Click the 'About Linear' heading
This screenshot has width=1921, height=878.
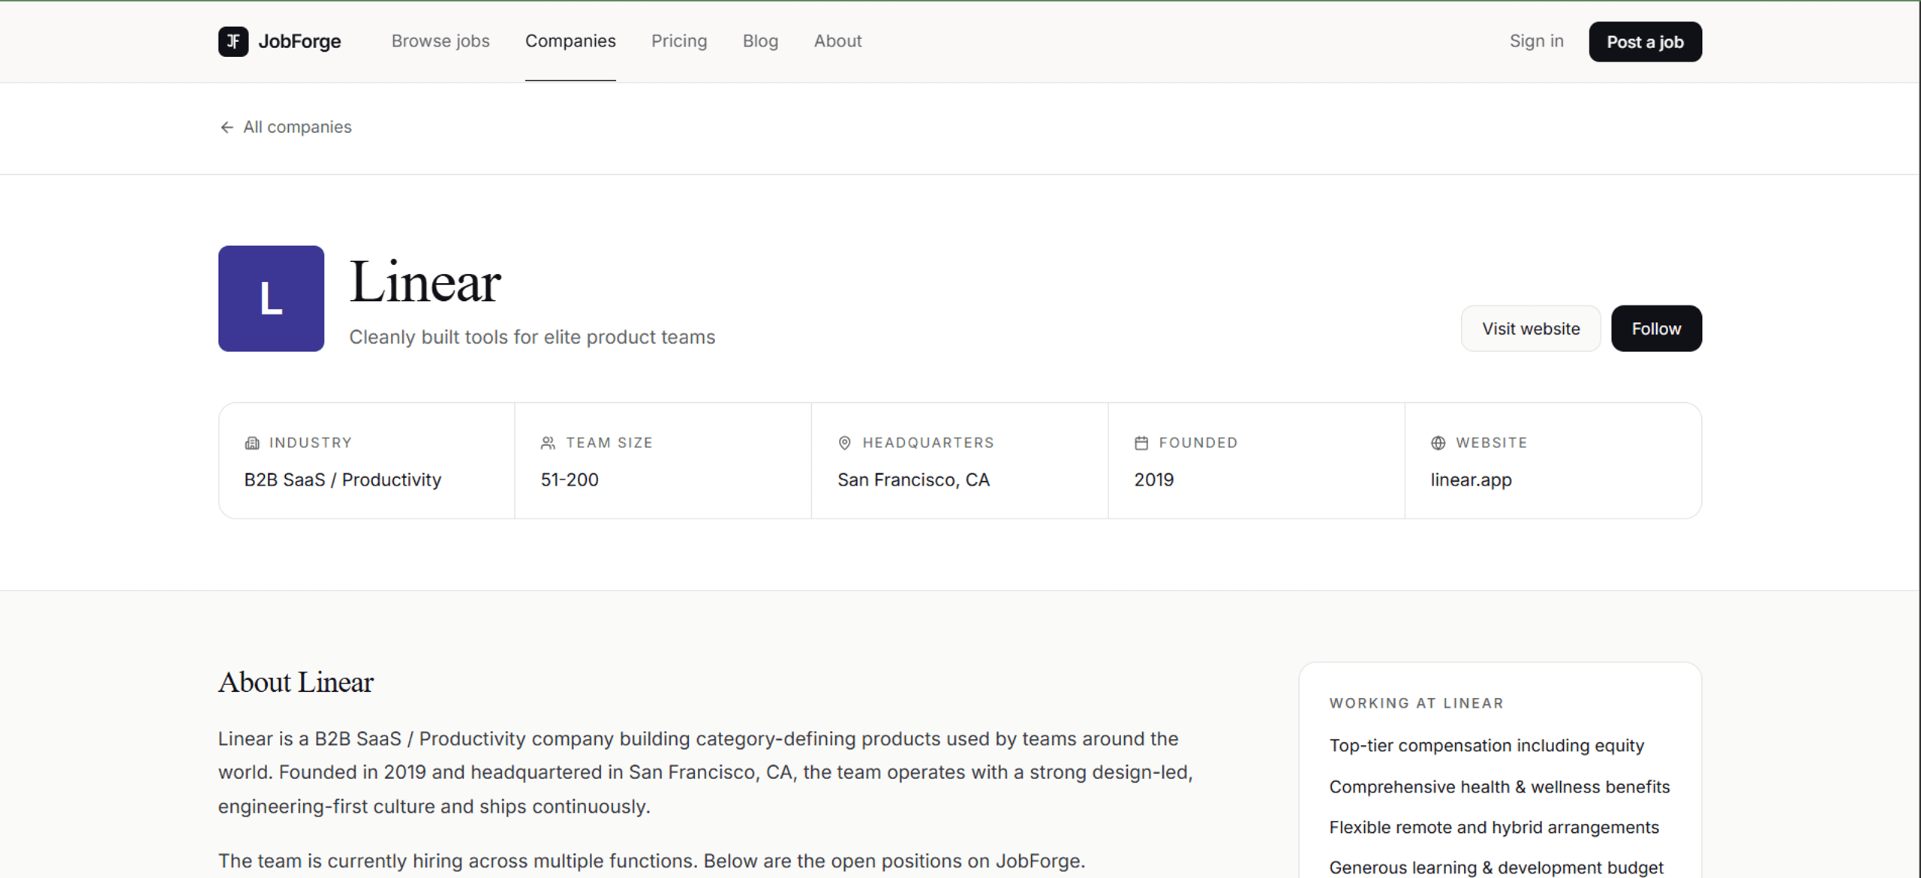(296, 682)
